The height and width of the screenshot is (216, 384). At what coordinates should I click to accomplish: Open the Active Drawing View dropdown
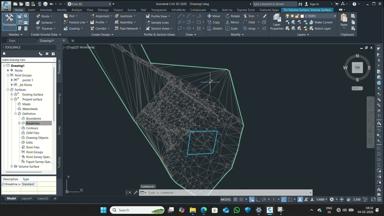coord(29,60)
